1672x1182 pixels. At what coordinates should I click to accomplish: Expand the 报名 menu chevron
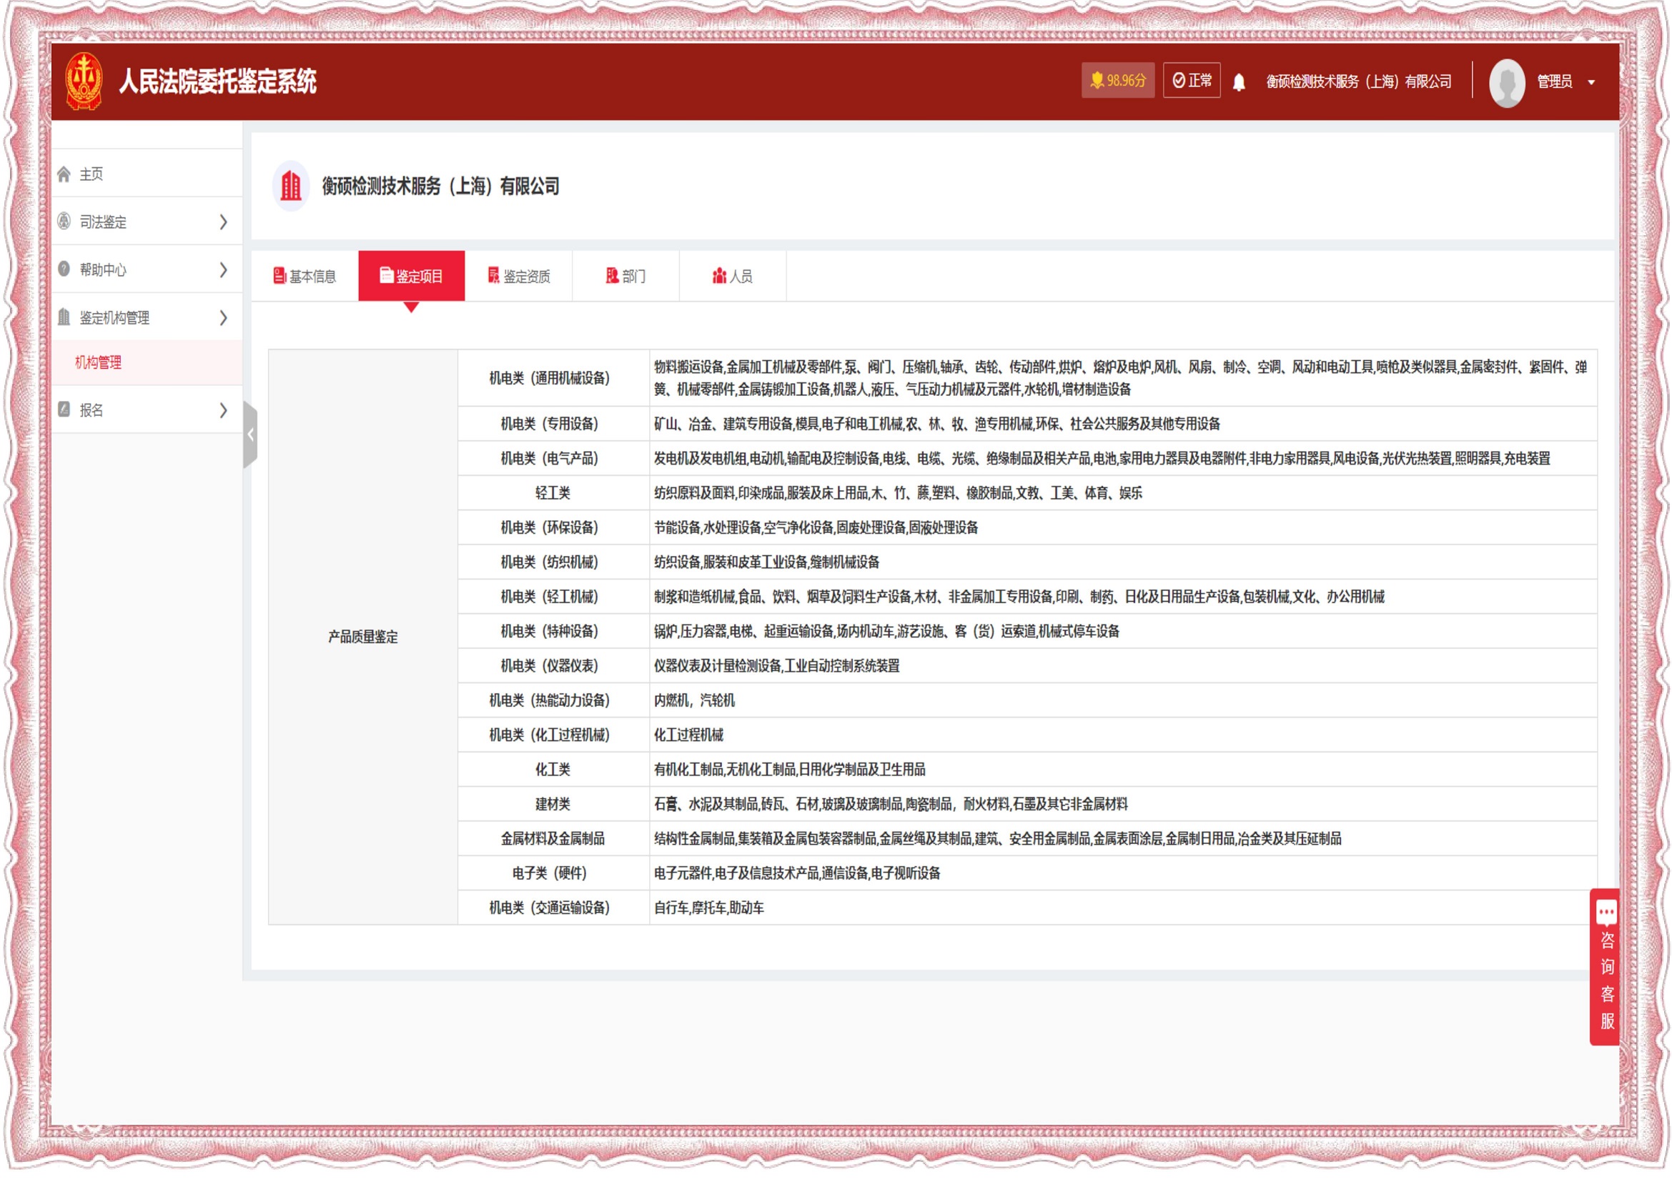[224, 410]
